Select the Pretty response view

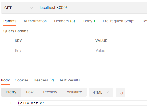(11, 92)
